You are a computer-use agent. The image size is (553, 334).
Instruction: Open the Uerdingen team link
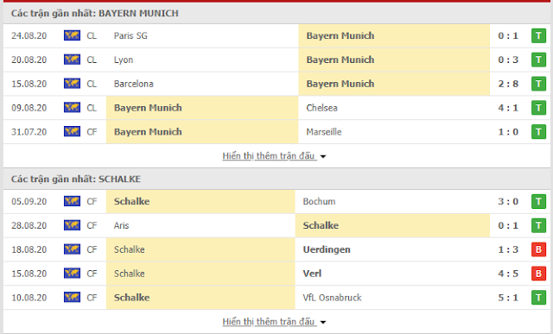[327, 249]
